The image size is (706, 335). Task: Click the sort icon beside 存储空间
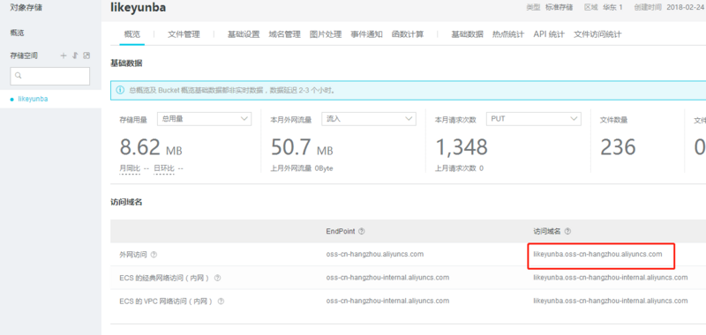pos(75,56)
